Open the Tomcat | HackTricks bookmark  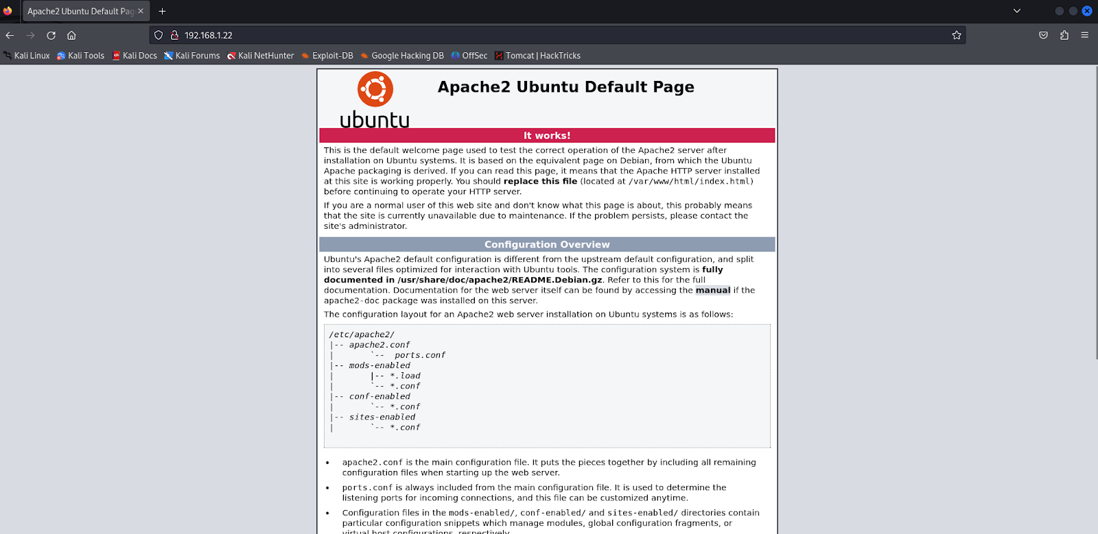(538, 56)
